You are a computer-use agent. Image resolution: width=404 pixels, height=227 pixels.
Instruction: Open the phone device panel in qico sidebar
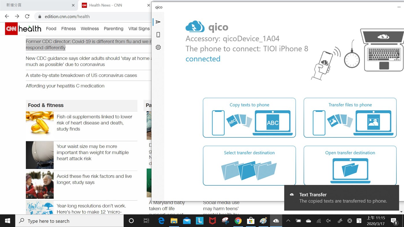click(x=158, y=34)
